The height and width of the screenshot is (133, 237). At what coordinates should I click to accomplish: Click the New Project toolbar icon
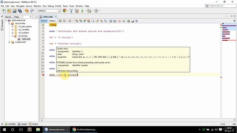[x=9, y=11]
